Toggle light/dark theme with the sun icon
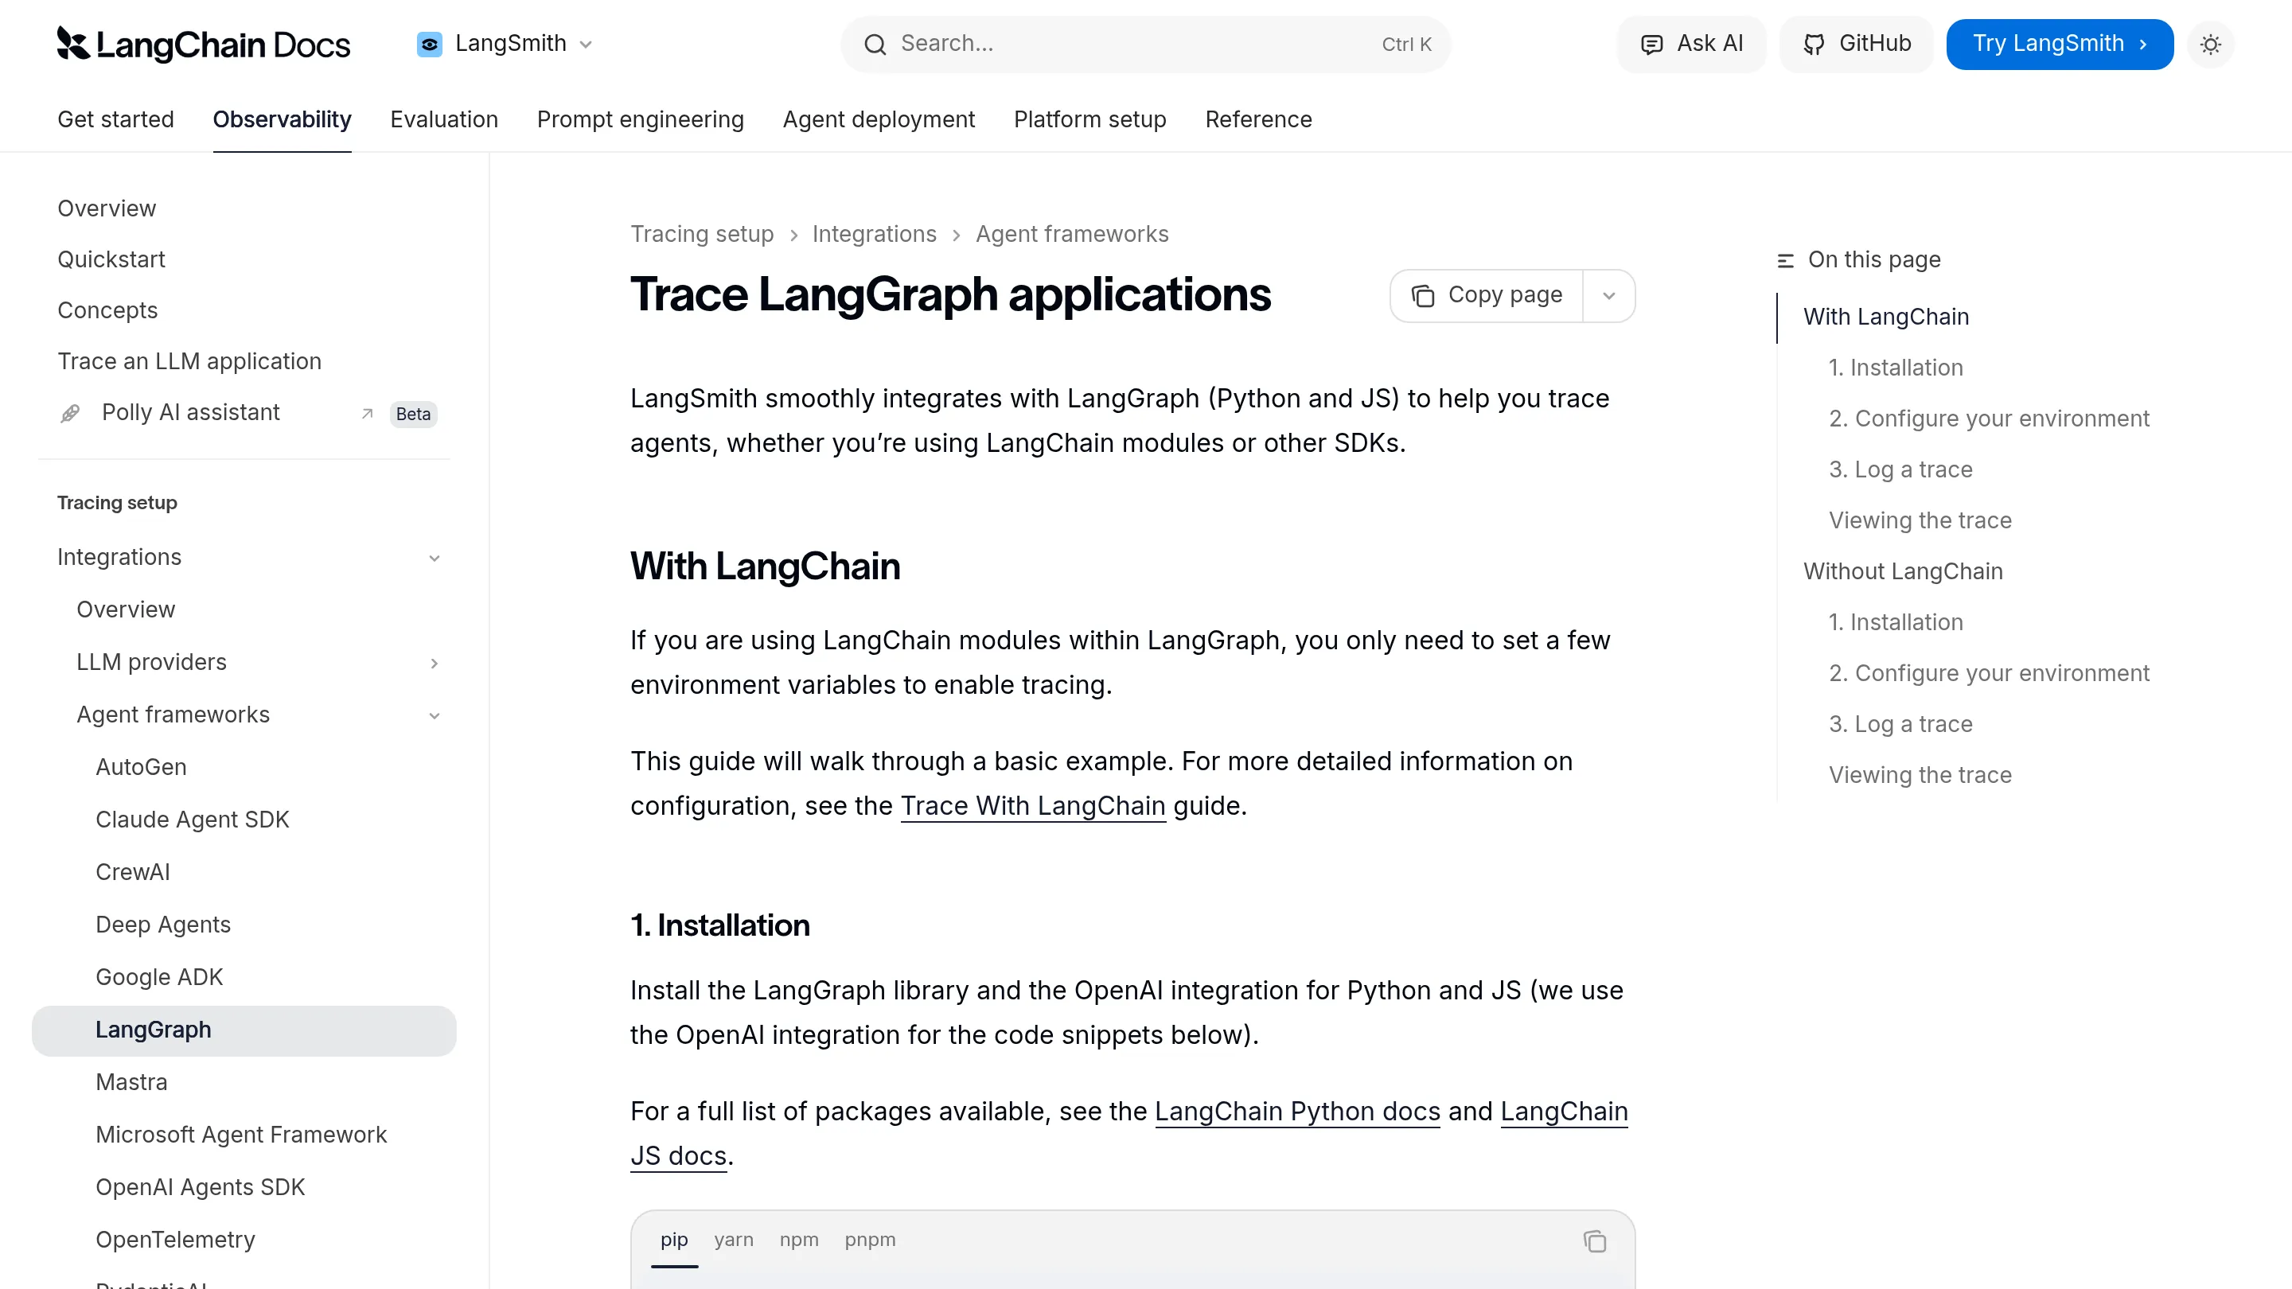This screenshot has width=2292, height=1289. pyautogui.click(x=2211, y=44)
